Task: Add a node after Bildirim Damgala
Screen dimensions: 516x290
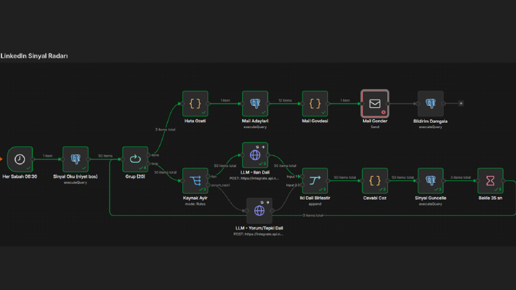Action: pyautogui.click(x=461, y=103)
